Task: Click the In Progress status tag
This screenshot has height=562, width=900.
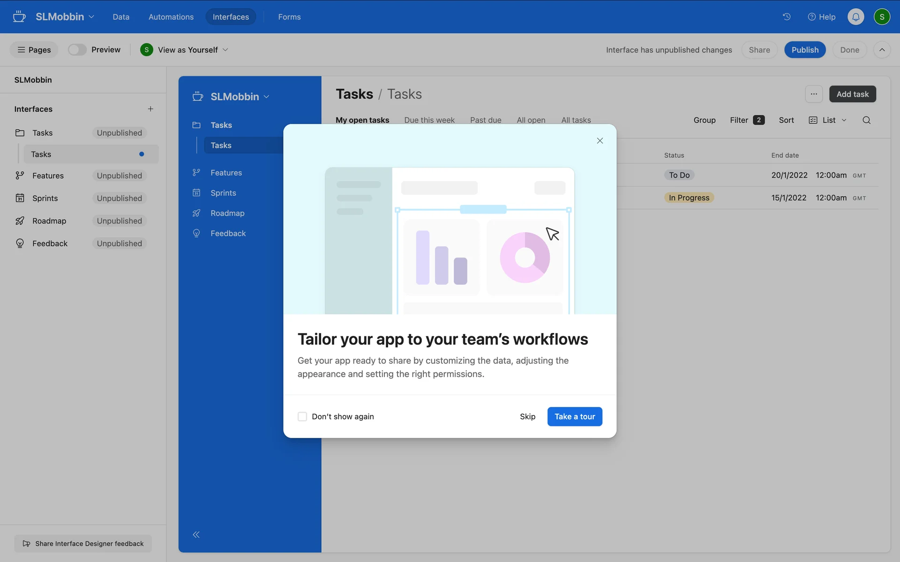Action: tap(689, 198)
